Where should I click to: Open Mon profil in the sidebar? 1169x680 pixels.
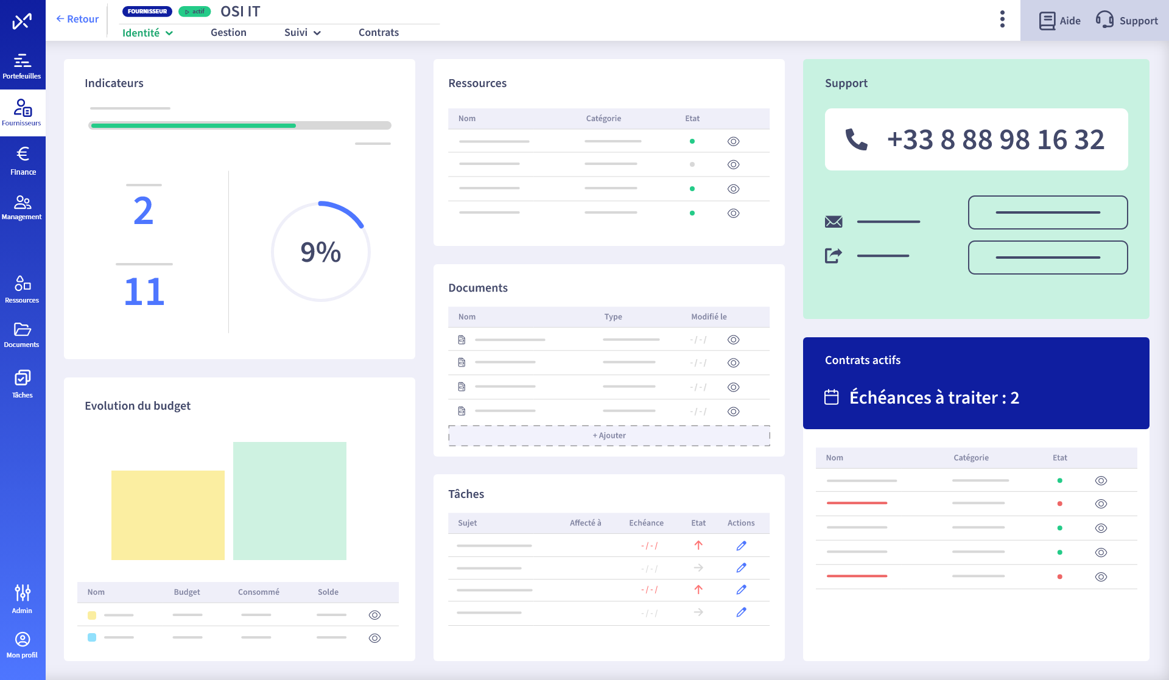click(23, 645)
